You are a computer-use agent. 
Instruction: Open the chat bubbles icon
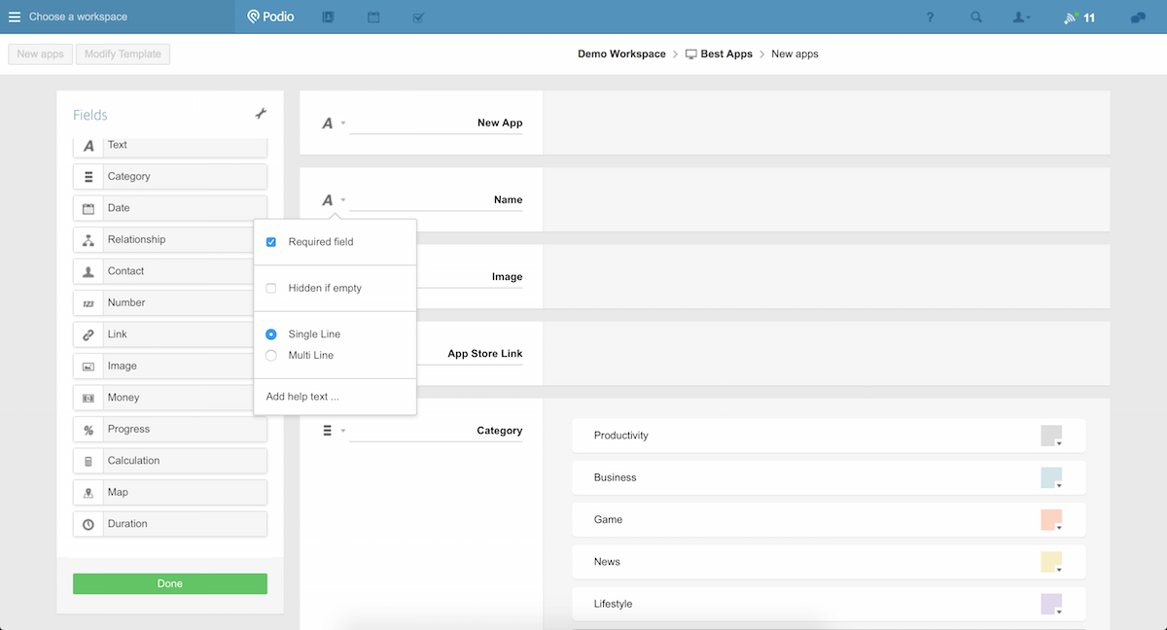(x=1138, y=17)
